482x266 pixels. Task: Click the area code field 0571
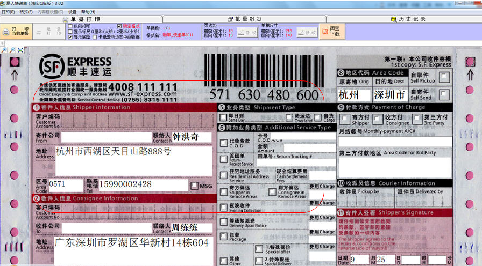click(66, 185)
